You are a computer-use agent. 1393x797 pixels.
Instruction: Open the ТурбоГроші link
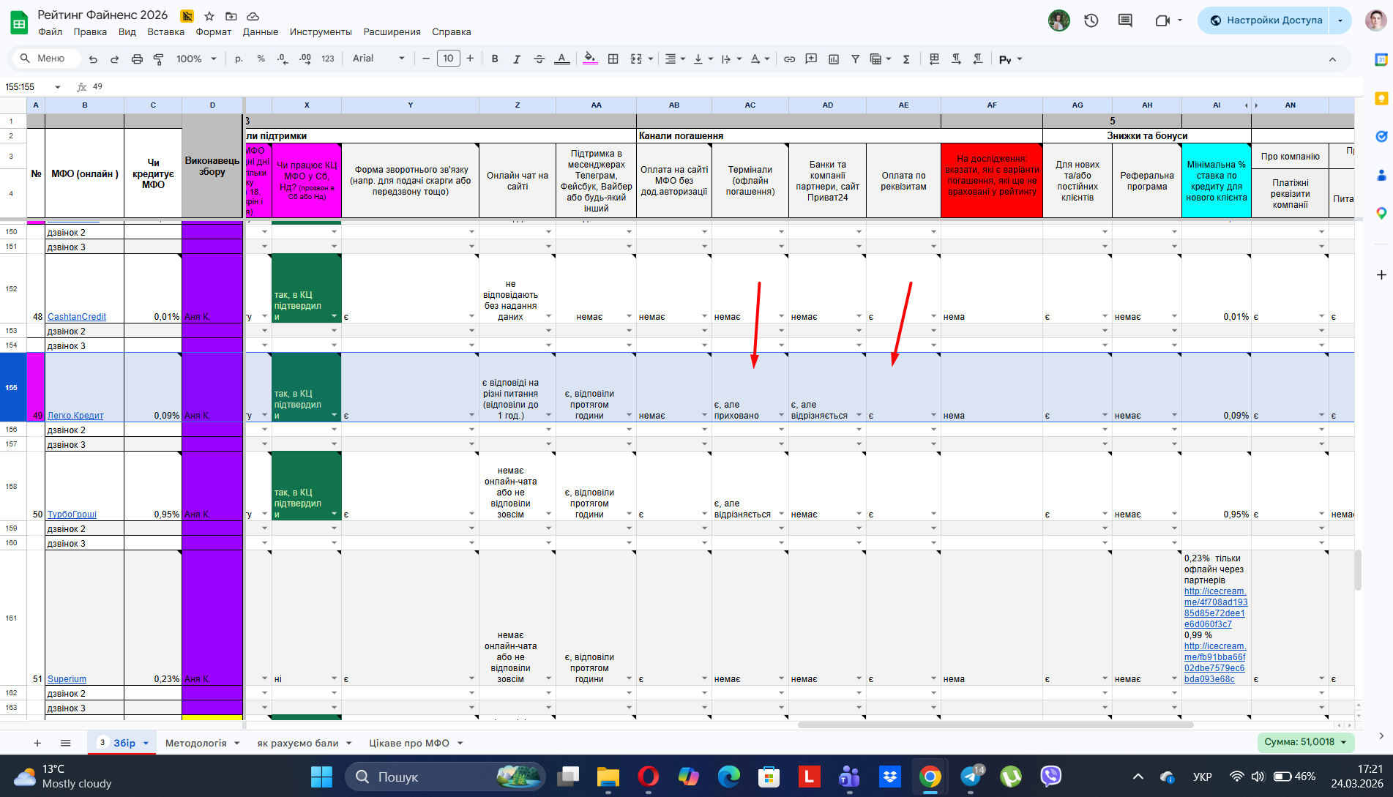pyautogui.click(x=72, y=515)
